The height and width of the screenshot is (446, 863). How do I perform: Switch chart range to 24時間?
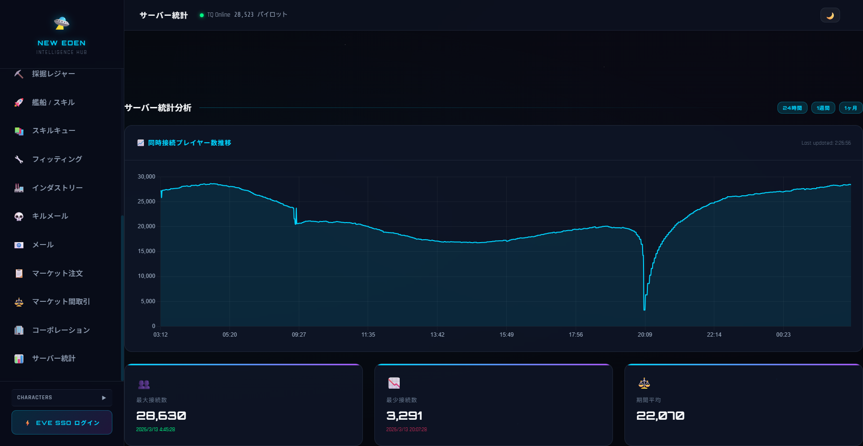pyautogui.click(x=792, y=108)
